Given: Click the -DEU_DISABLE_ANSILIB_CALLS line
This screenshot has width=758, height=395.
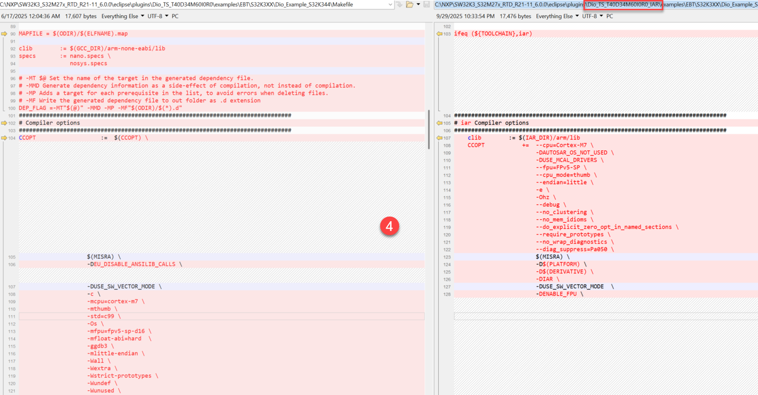Looking at the screenshot, I should pyautogui.click(x=135, y=264).
